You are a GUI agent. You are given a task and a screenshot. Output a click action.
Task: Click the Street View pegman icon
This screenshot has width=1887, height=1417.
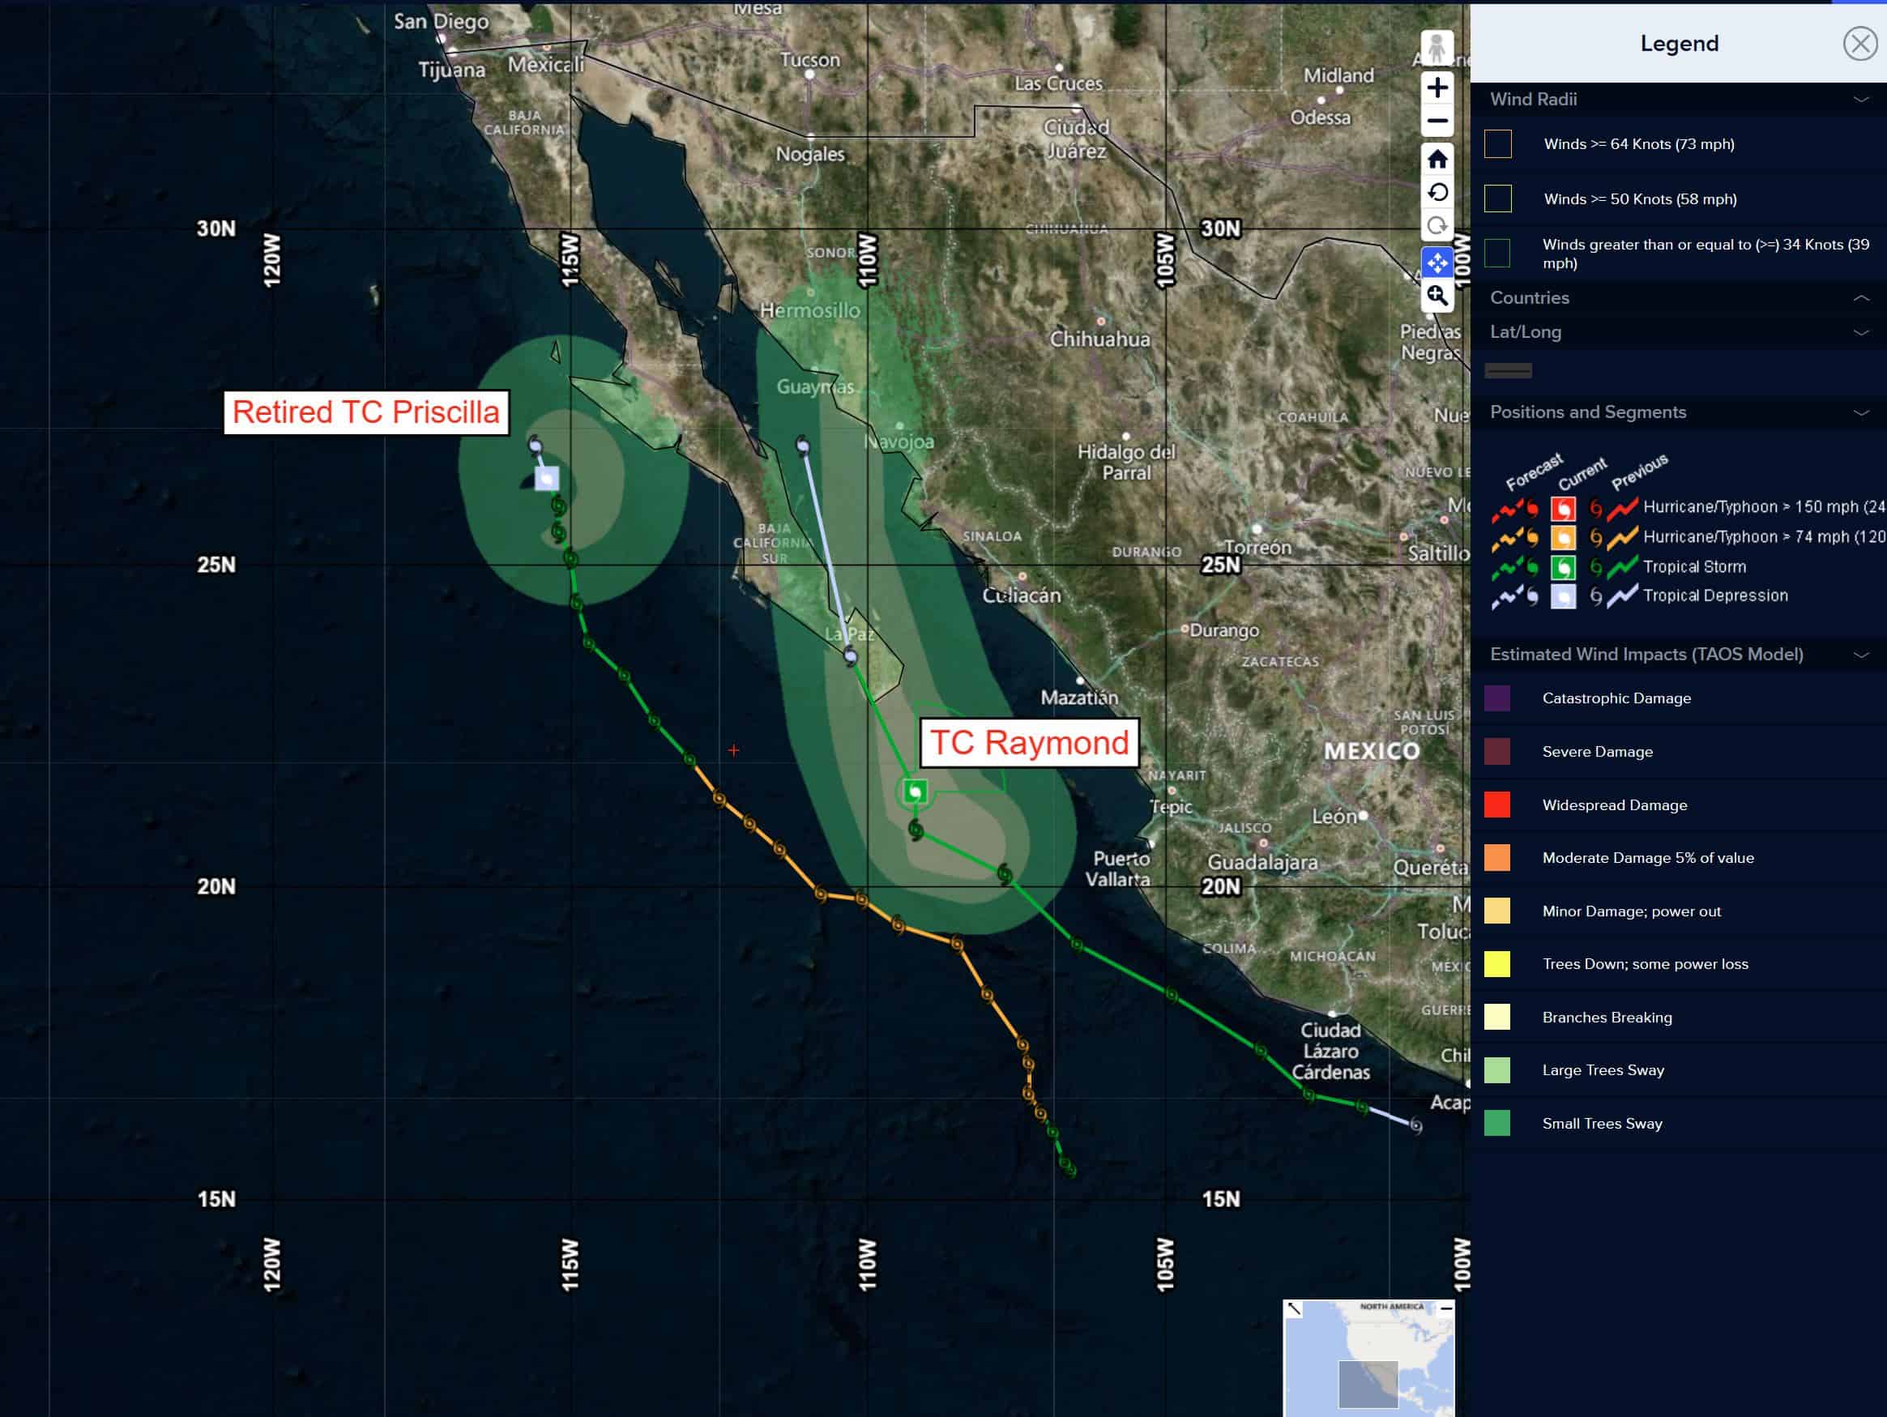coord(1437,48)
